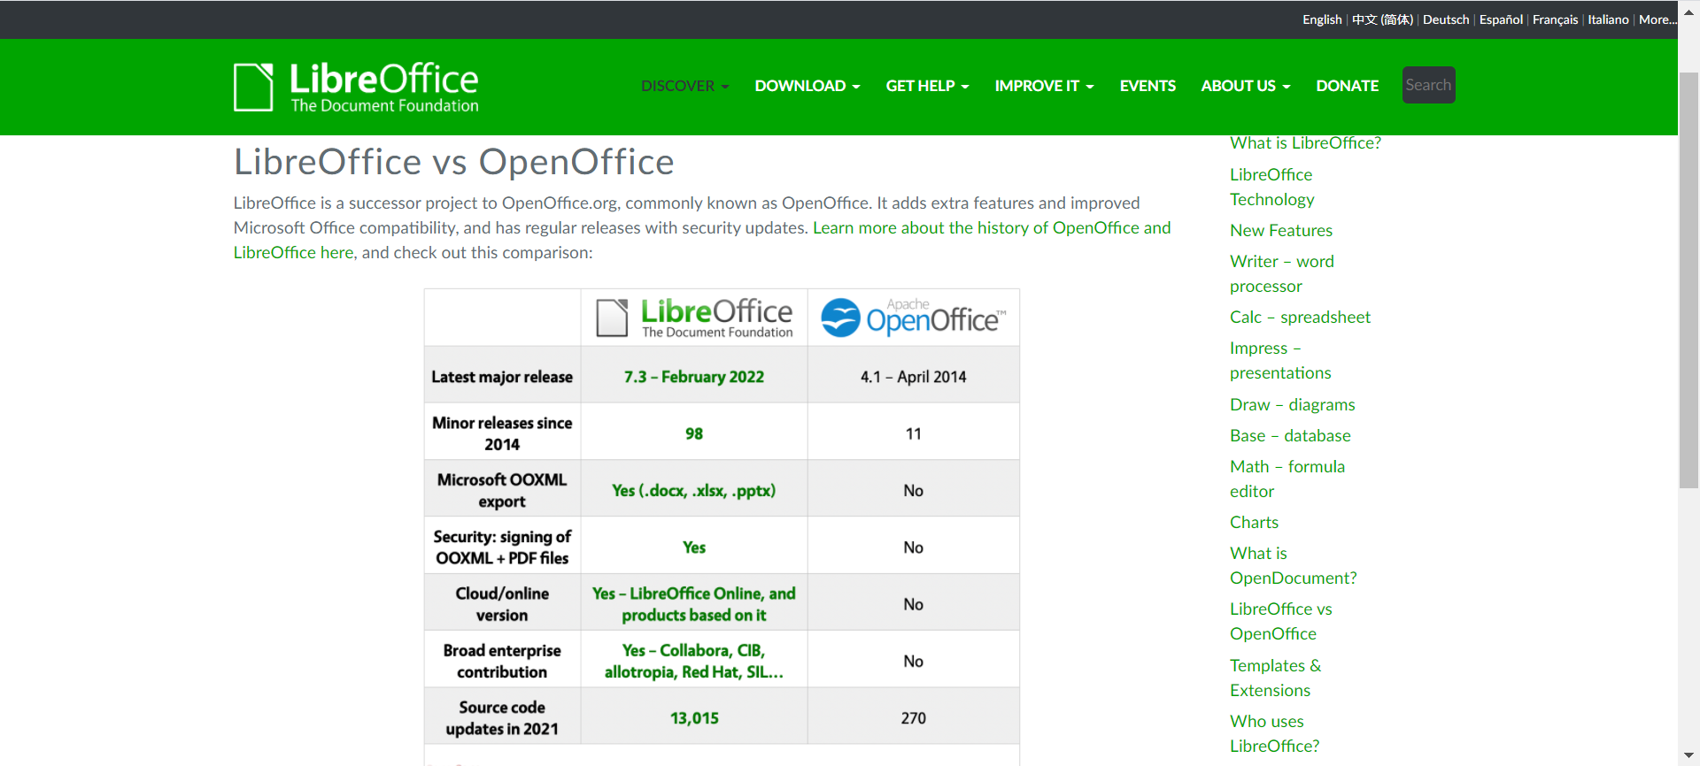Open sidebar link LibreOffice Technology

[1272, 187]
